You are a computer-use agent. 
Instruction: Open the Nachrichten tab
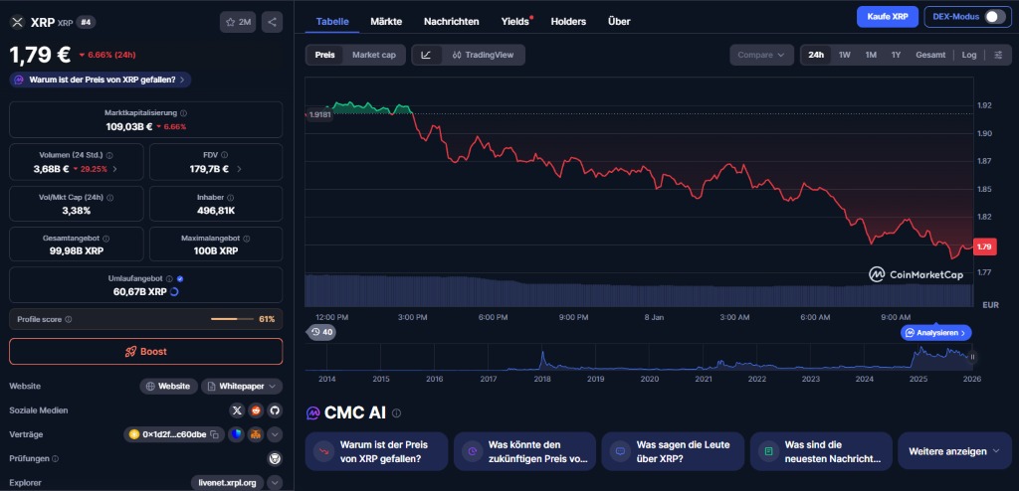pyautogui.click(x=451, y=21)
